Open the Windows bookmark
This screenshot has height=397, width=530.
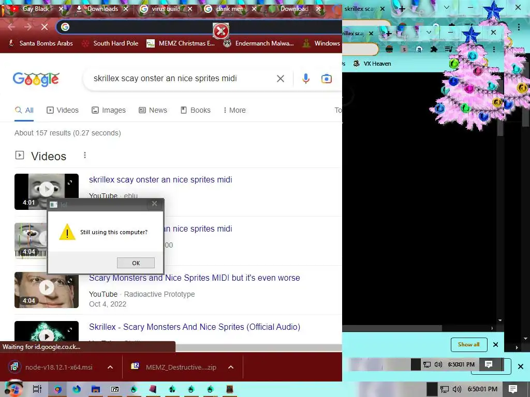(321, 43)
